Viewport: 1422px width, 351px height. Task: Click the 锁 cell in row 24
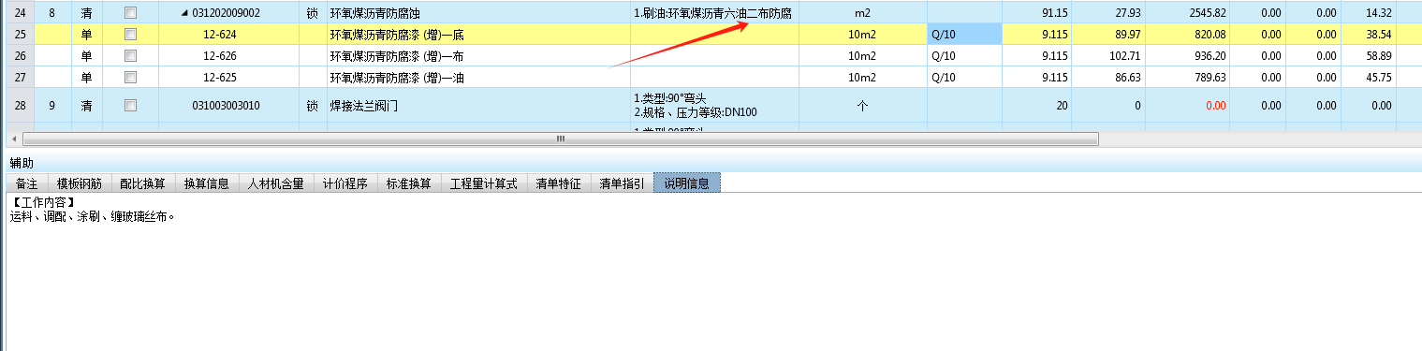[312, 13]
